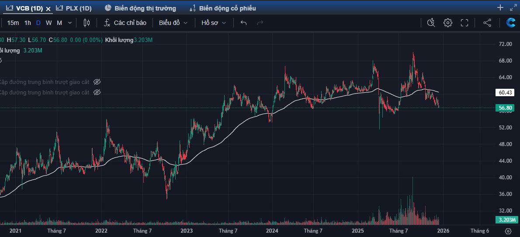This screenshot has height=237, width=520.
Task: Switch to the 15m timeframe
Action: point(13,23)
